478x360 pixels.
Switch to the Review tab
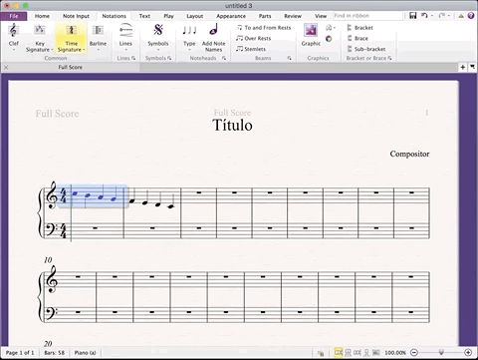click(293, 16)
